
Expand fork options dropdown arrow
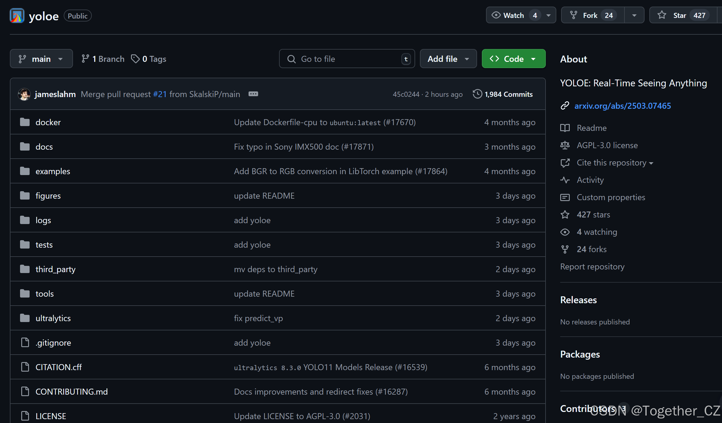click(x=634, y=15)
